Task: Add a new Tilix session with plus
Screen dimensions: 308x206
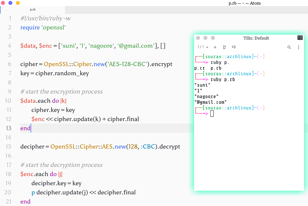Action: pos(215,47)
